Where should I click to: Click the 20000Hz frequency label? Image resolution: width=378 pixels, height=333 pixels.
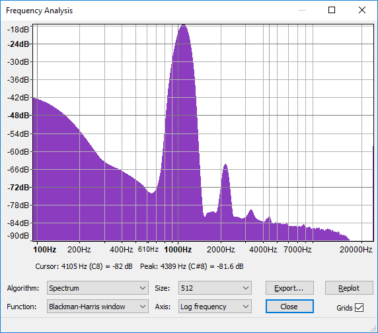[x=356, y=249]
